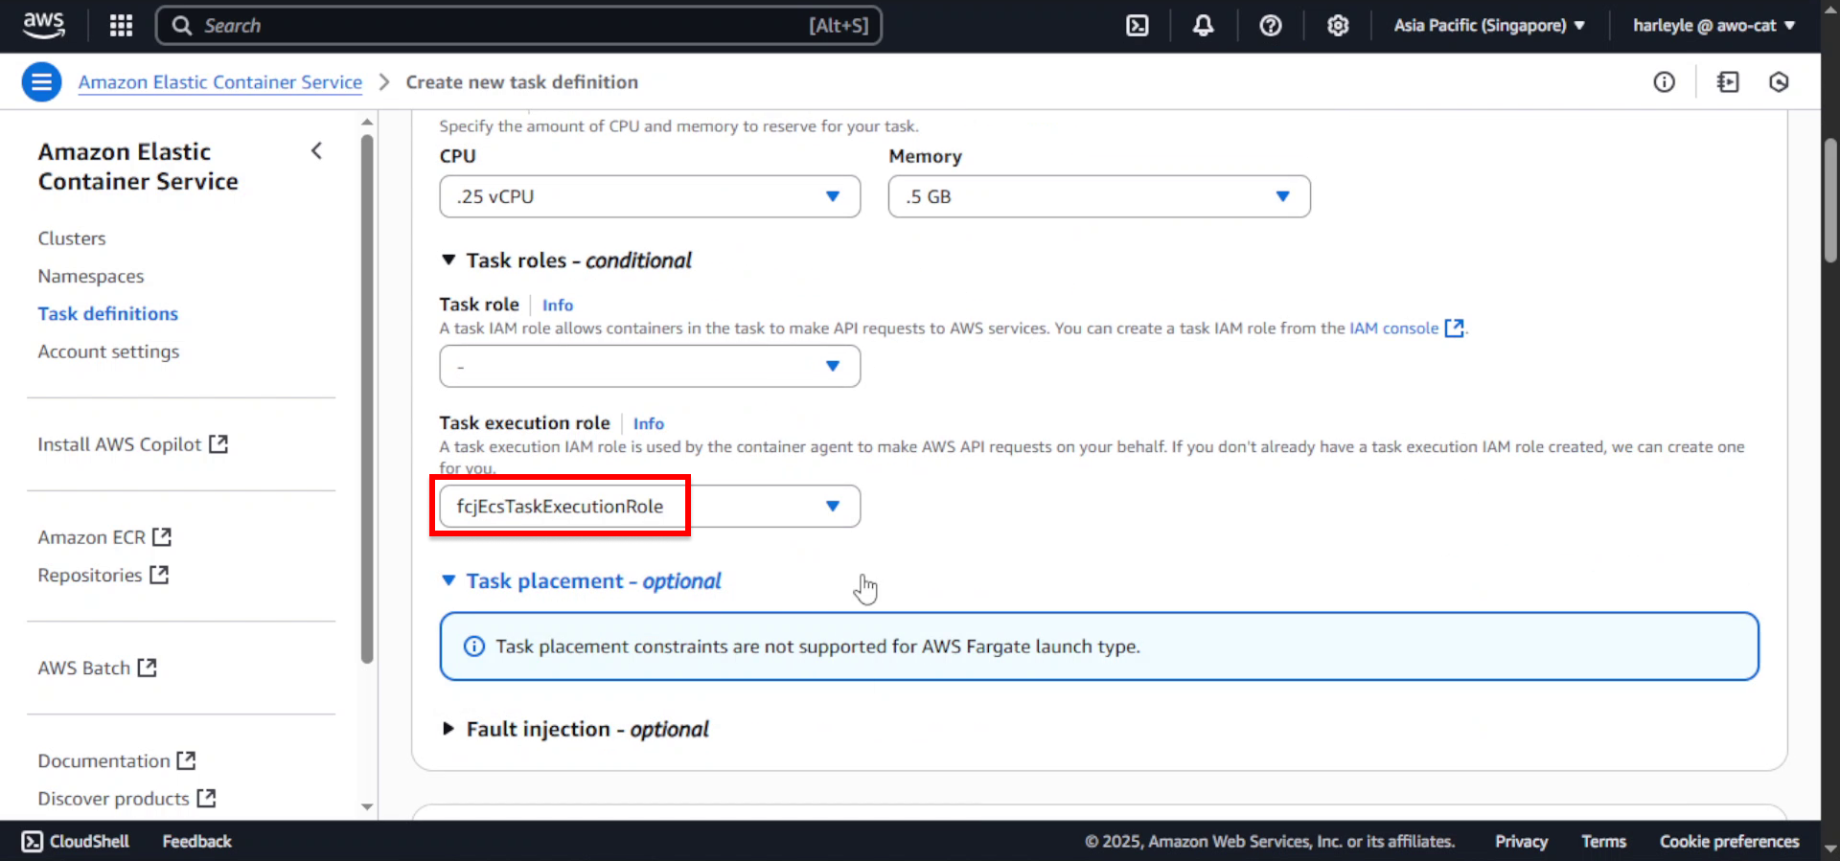Viewport: 1840px width, 861px height.
Task: Open the info panel icon in breadcrumb bar
Action: (1665, 82)
